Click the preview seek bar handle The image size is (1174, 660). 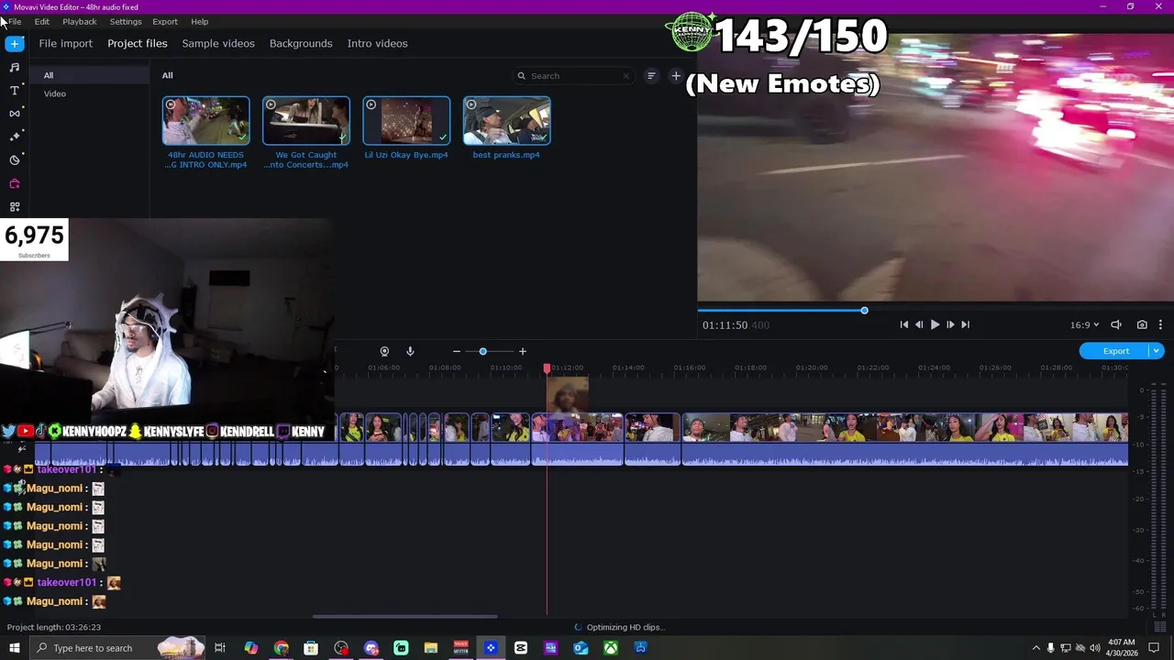tap(864, 311)
